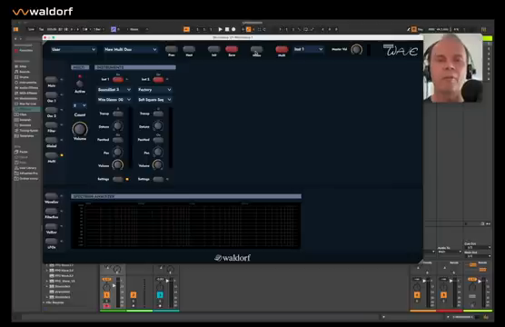The height and width of the screenshot is (327, 505).
Task: Click the Next preset button
Action: [189, 49]
